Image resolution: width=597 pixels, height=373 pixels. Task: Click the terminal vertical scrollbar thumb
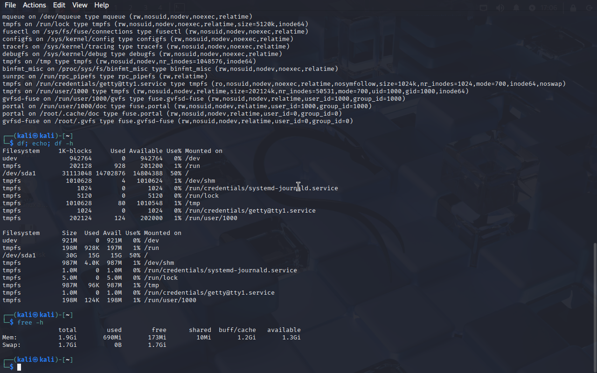click(x=594, y=308)
